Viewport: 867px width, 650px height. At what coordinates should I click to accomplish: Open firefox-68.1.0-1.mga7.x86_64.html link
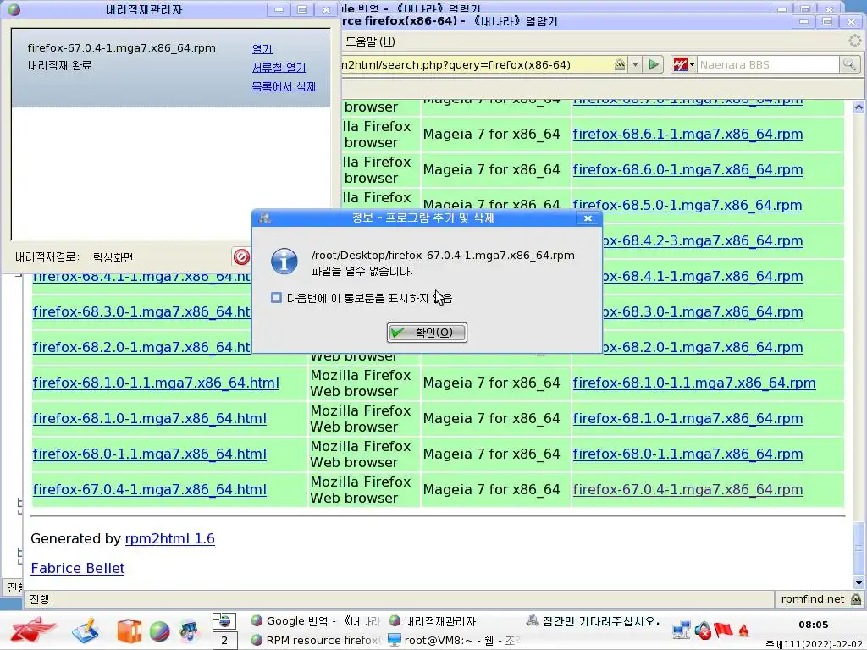(x=149, y=418)
